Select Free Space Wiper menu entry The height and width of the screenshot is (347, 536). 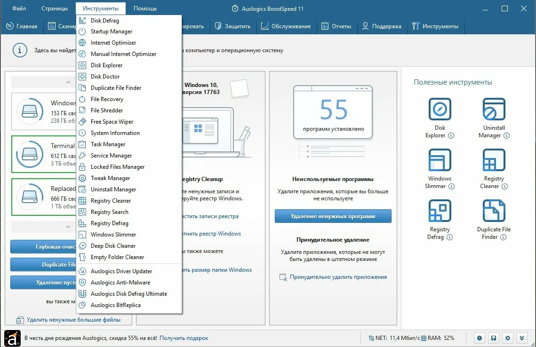click(x=128, y=122)
